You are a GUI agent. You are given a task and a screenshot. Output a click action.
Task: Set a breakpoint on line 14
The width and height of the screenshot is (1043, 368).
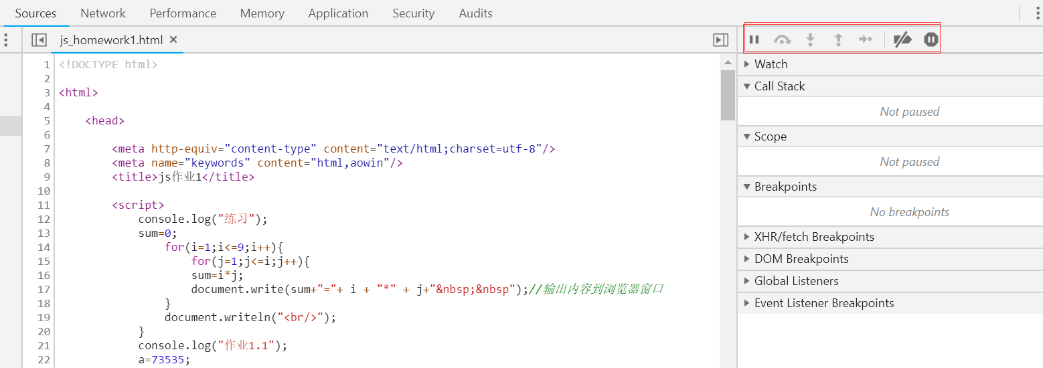tap(44, 247)
